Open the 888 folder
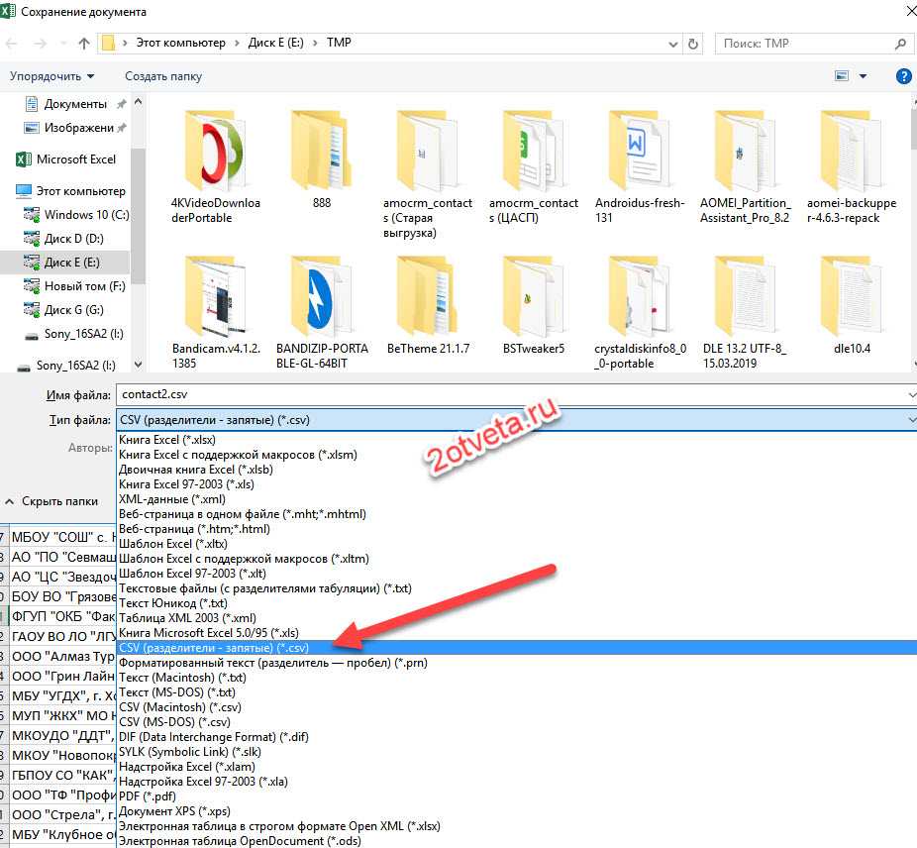The image size is (917, 848). pyautogui.click(x=322, y=159)
